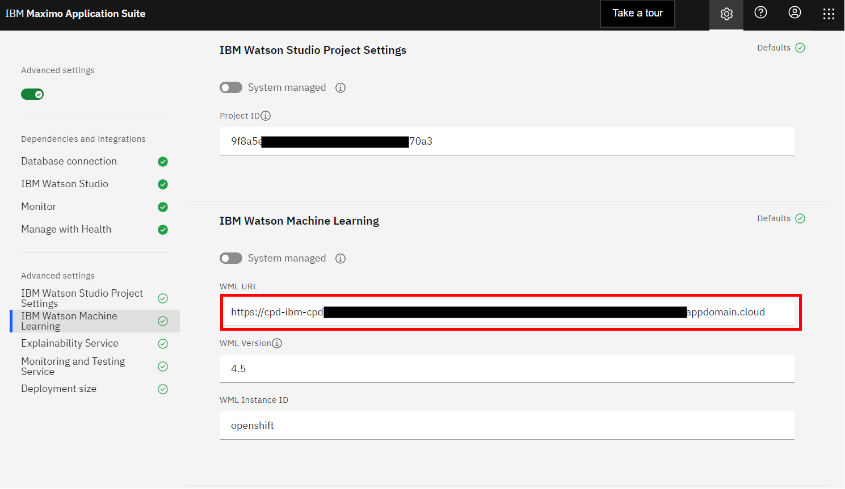Click green status check next to Monitor

[x=163, y=207]
